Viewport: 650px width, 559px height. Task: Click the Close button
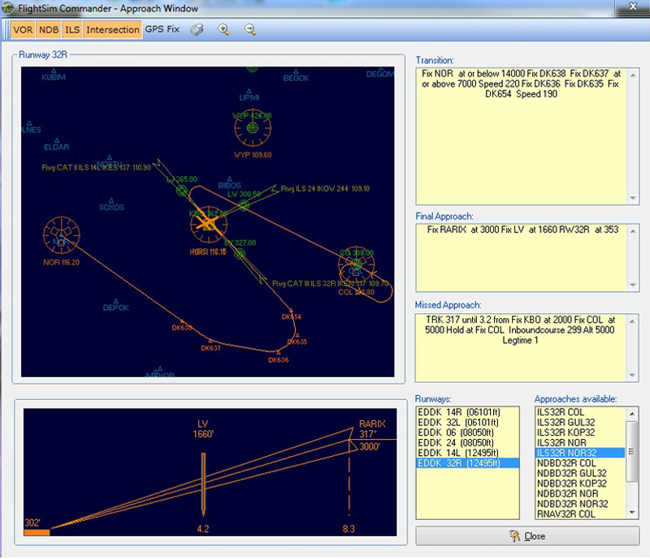point(527,536)
